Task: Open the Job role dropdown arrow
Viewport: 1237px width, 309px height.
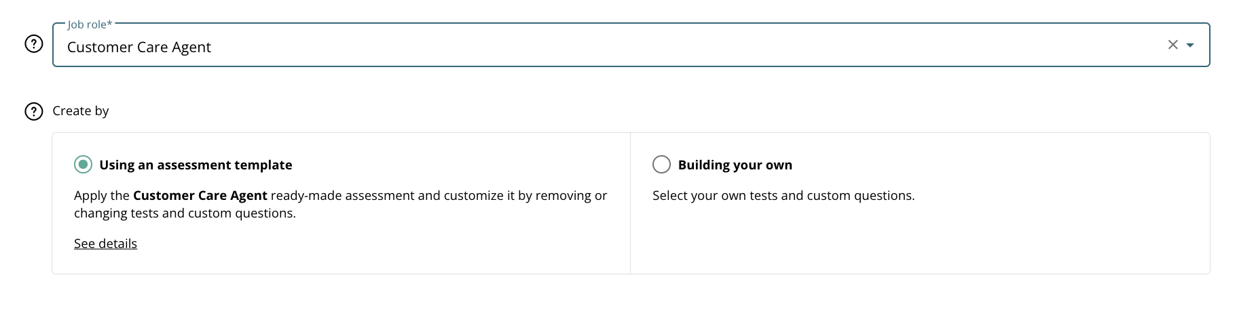Action: click(1190, 45)
